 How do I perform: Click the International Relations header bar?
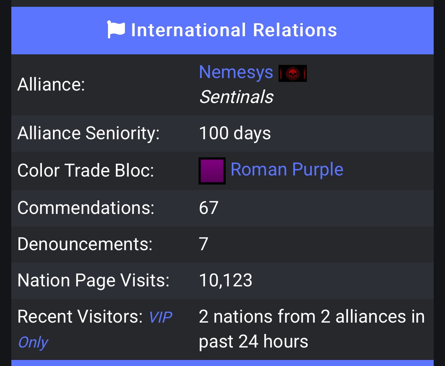[223, 30]
